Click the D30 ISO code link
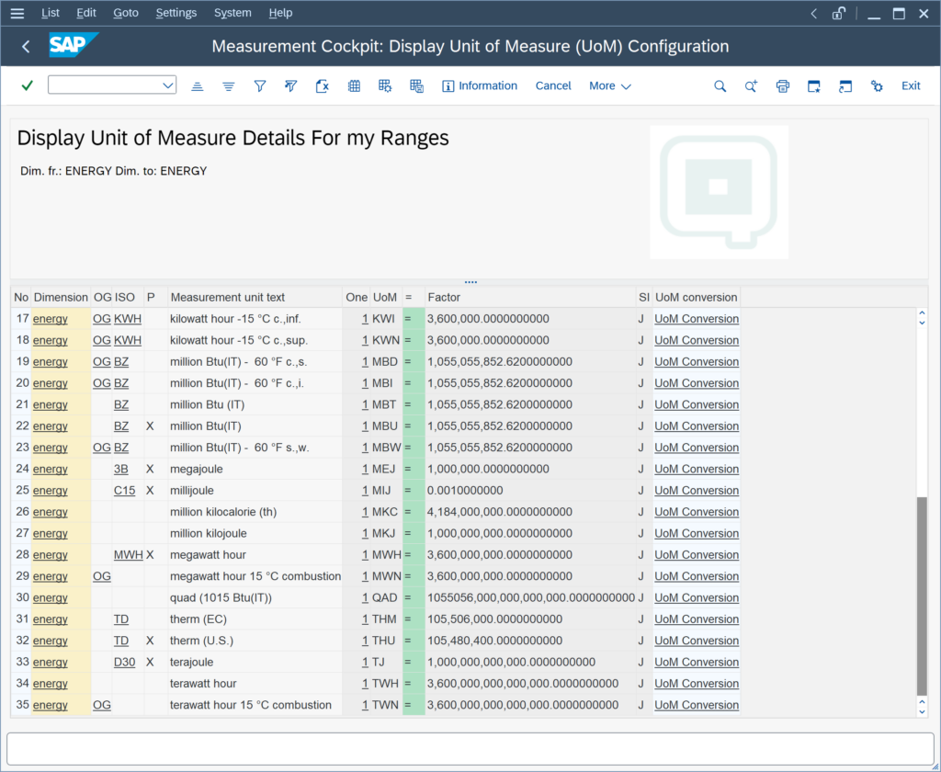The image size is (941, 772). point(124,662)
